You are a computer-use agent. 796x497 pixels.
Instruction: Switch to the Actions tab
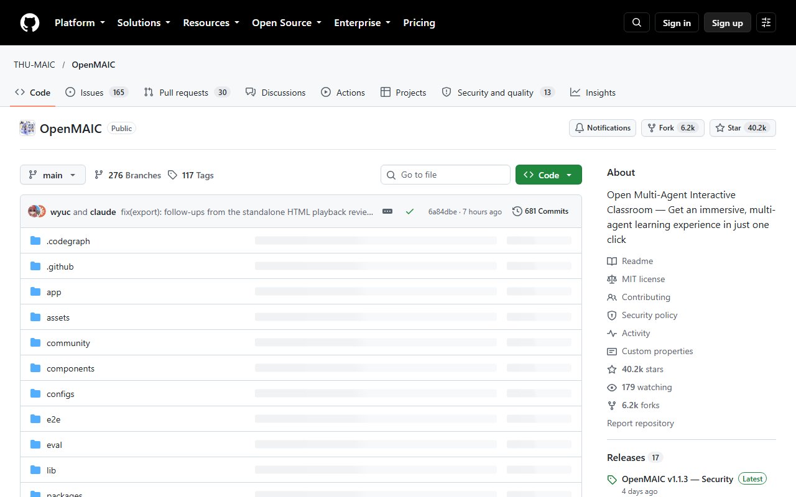[343, 93]
